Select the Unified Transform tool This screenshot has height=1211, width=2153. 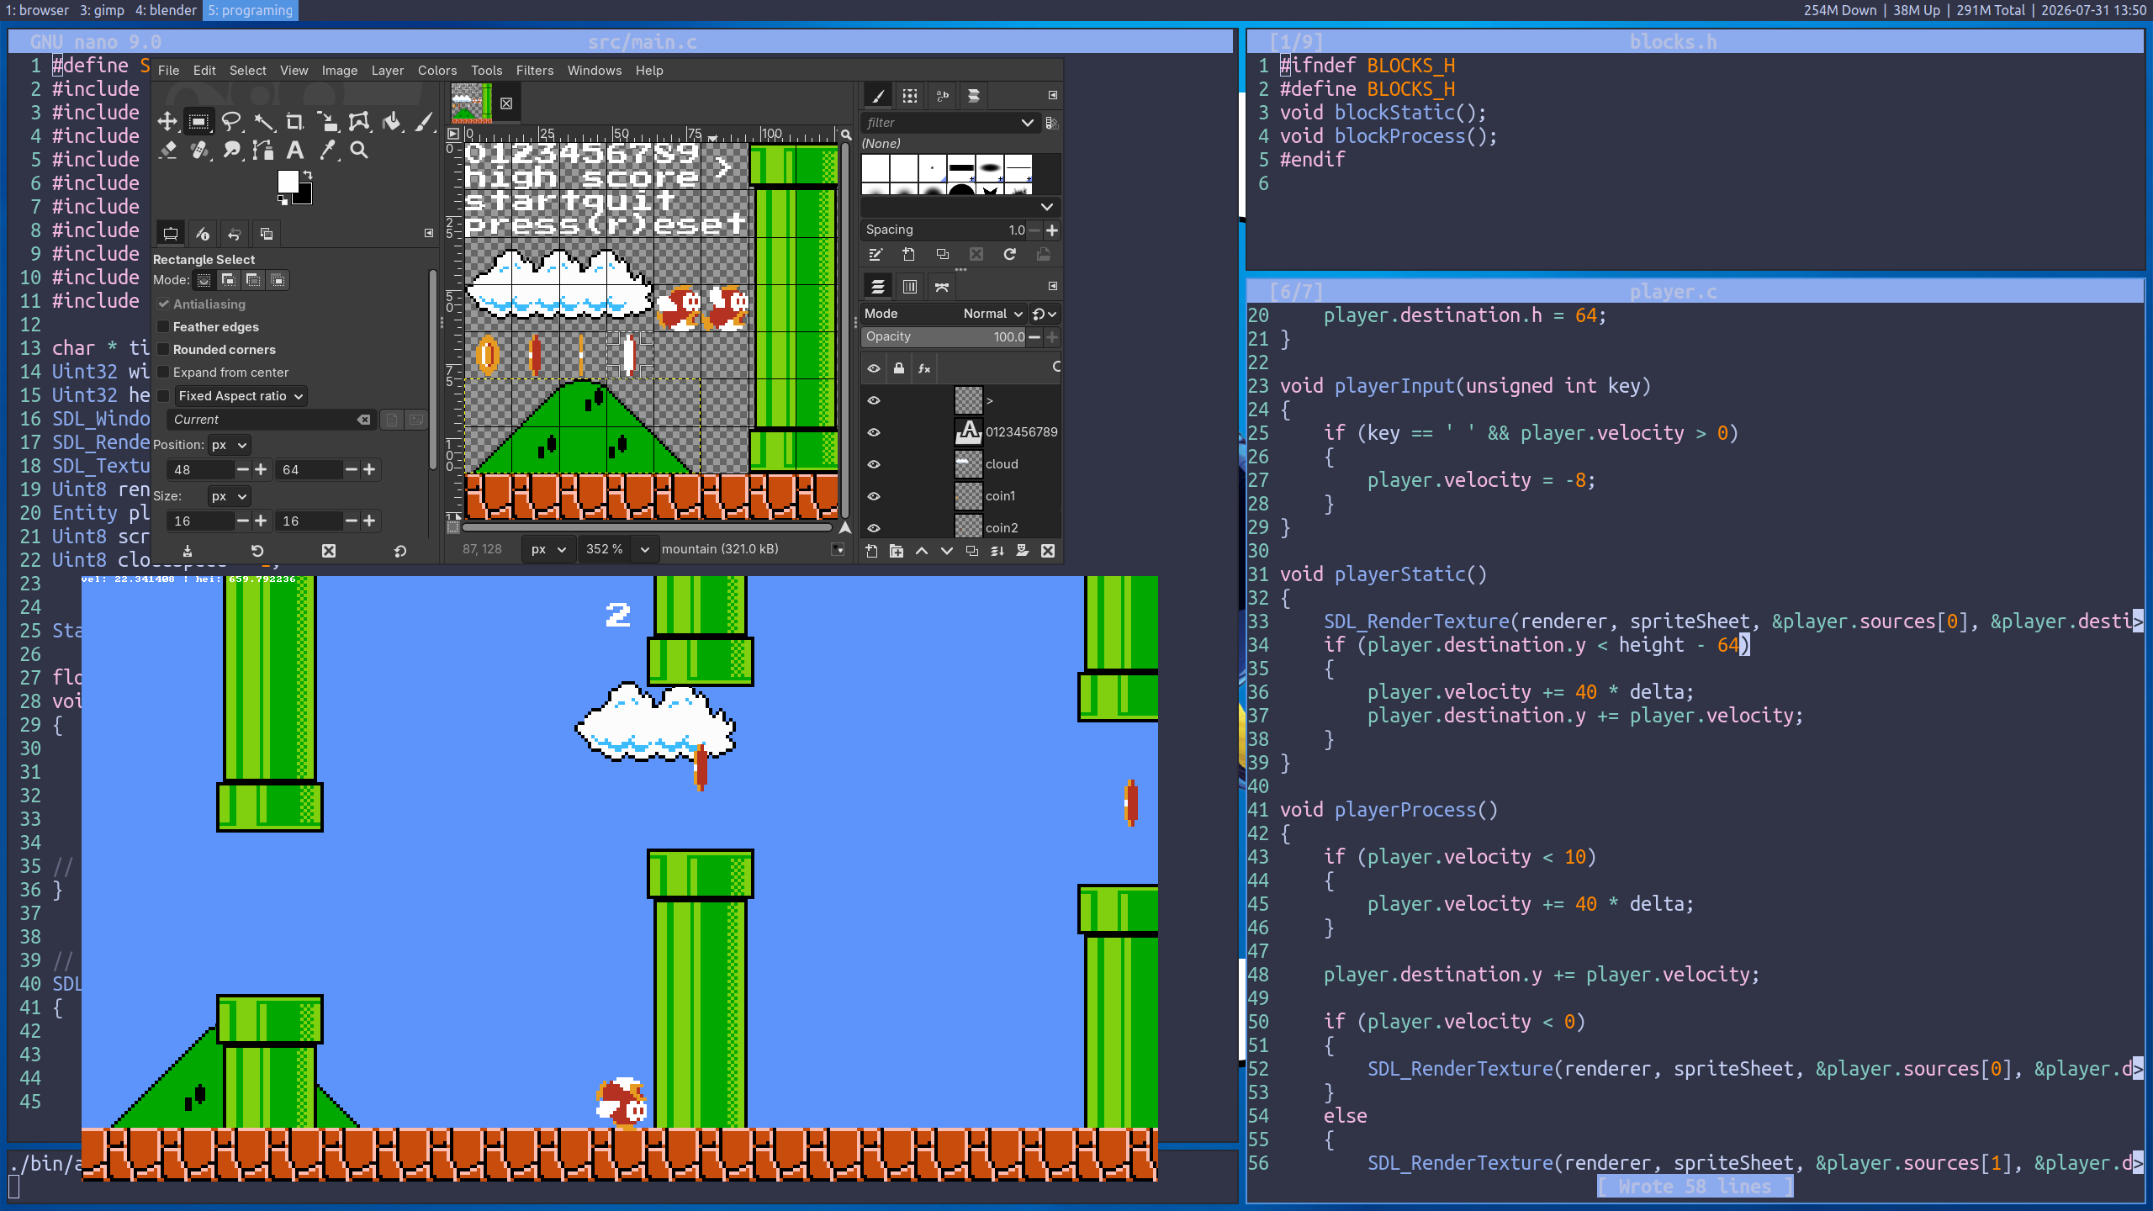point(327,122)
